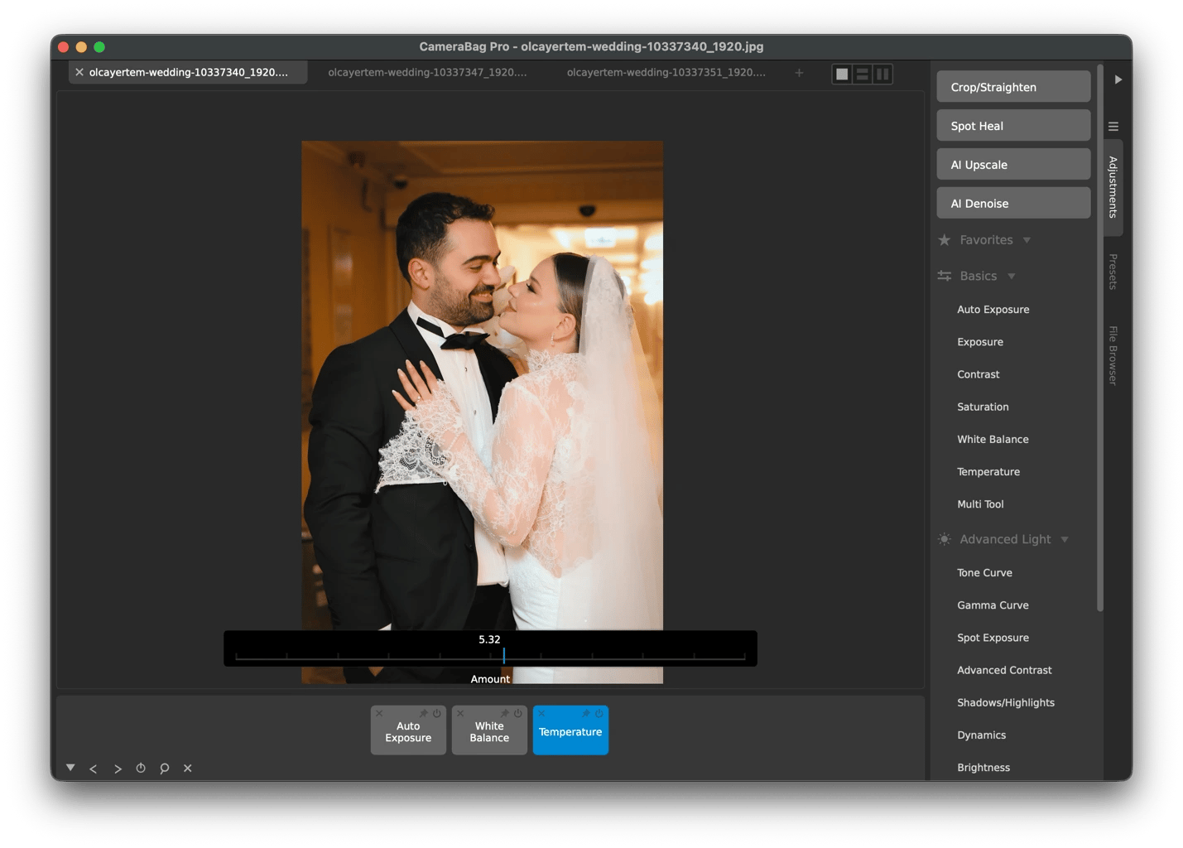
Task: Select the White Balance tile
Action: click(x=489, y=732)
